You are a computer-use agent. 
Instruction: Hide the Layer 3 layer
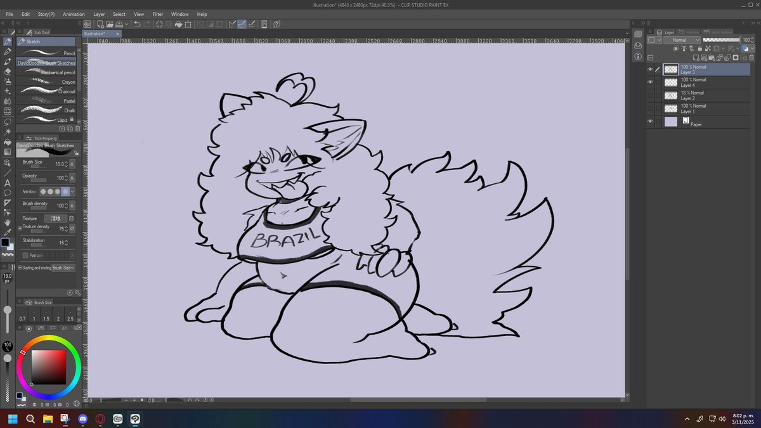[650, 69]
